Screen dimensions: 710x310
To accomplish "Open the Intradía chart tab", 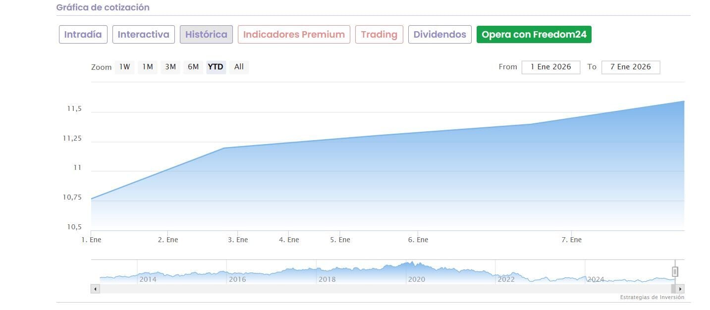I will [x=83, y=35].
